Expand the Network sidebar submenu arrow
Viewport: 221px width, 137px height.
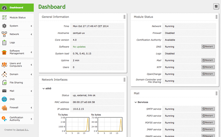click(31, 34)
